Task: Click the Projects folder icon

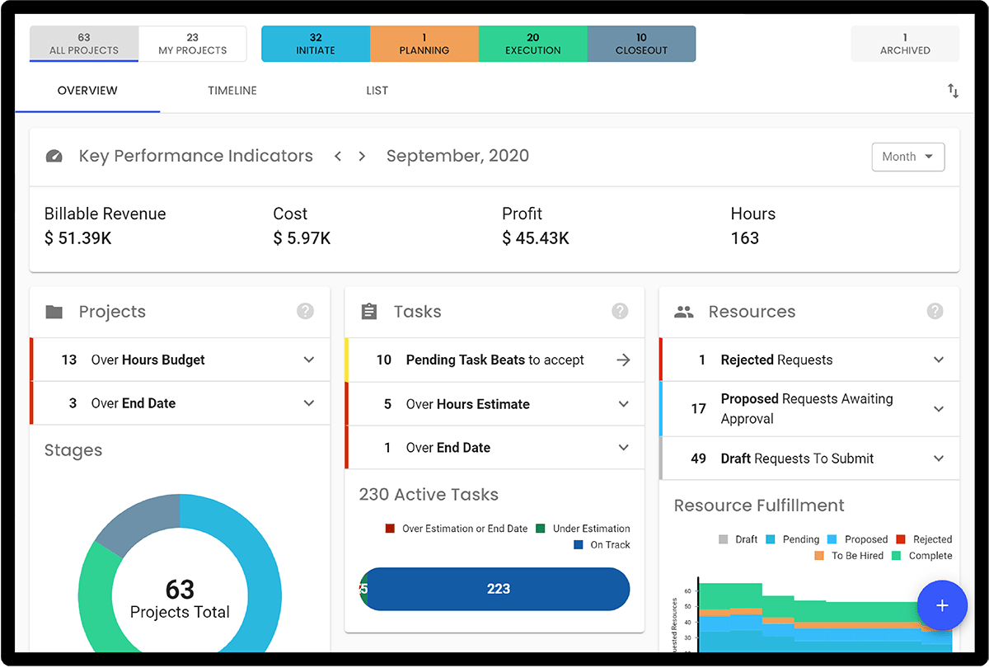Action: tap(54, 312)
